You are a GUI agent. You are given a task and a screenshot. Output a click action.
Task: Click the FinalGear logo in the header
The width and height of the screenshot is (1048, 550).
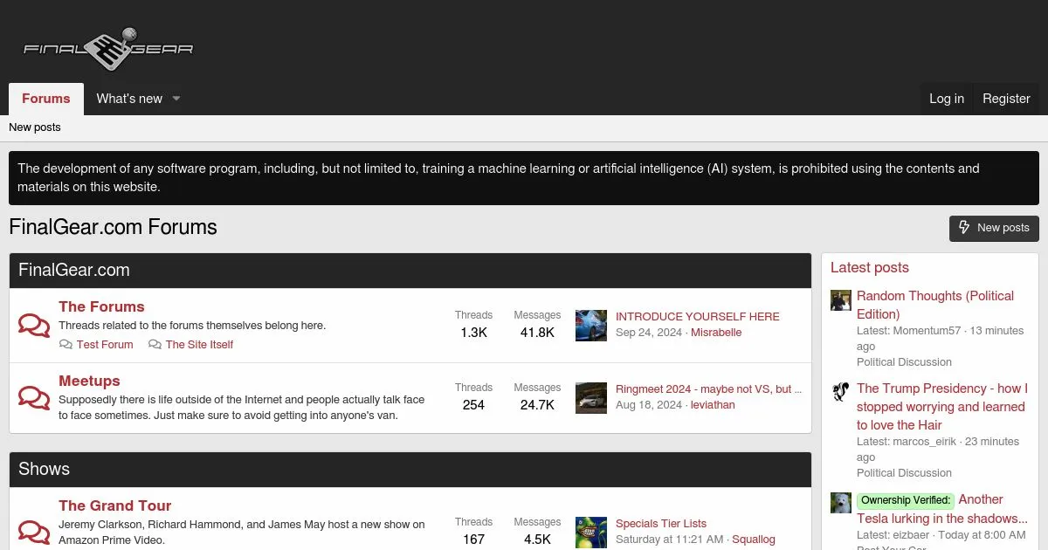coord(108,50)
